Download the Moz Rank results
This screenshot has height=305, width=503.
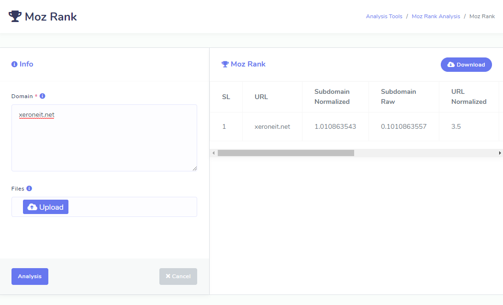(x=466, y=65)
